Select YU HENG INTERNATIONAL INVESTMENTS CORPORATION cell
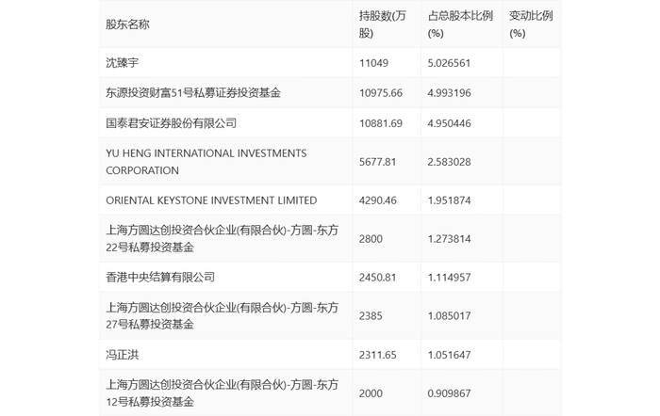Image resolution: width=660 pixels, height=416 pixels. (x=206, y=162)
